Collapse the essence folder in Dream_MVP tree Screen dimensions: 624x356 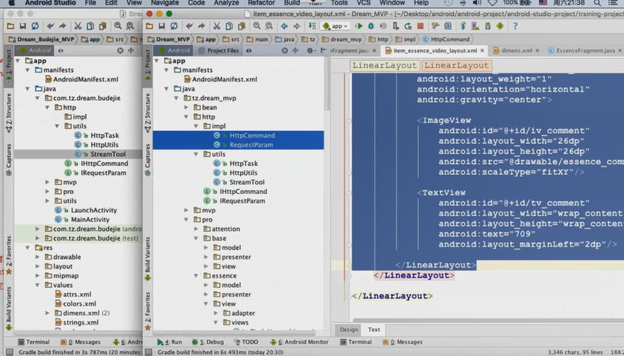coord(196,276)
